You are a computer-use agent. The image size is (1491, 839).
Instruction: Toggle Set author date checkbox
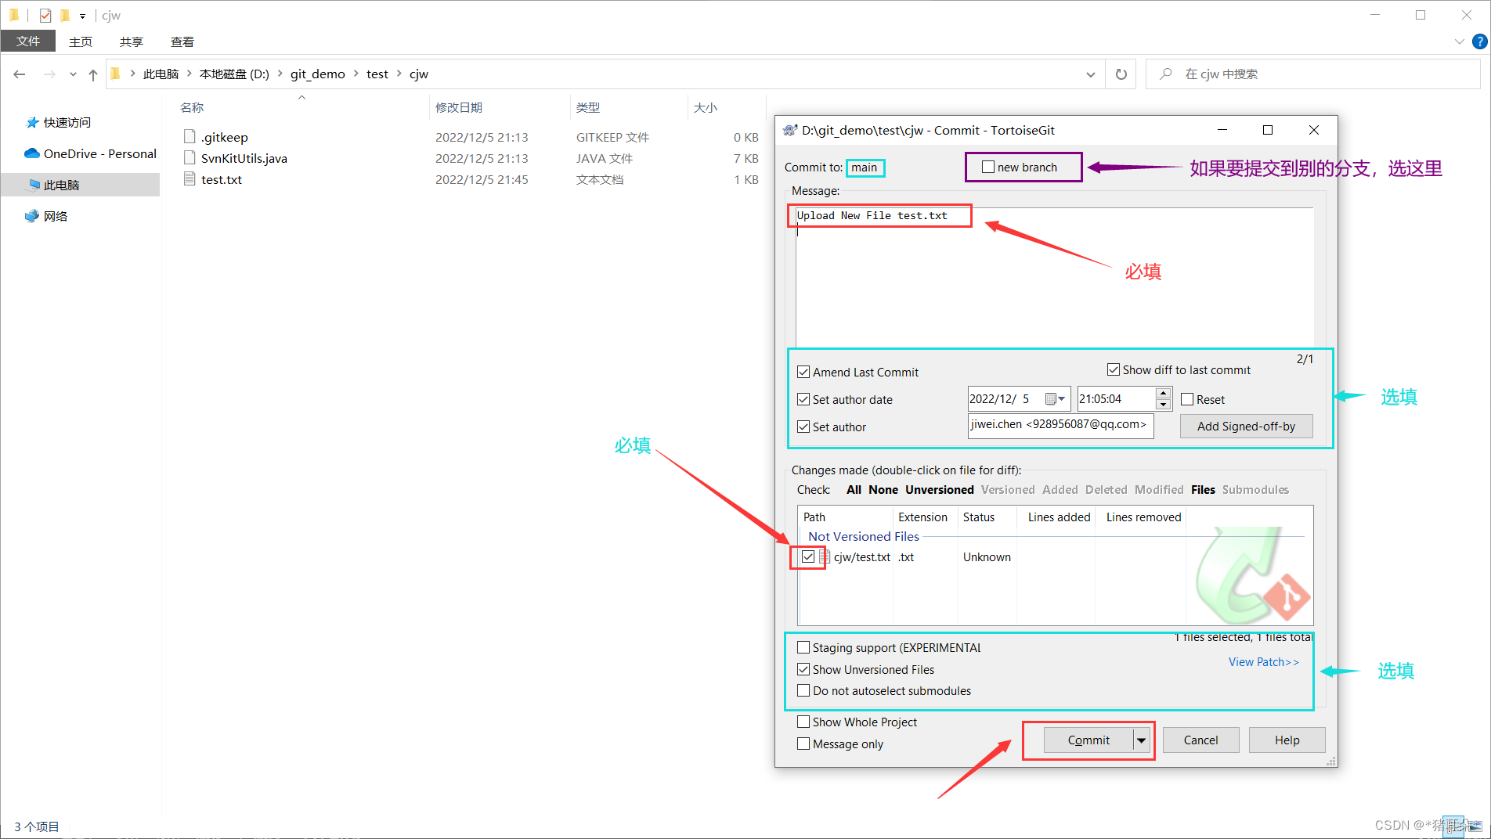(x=803, y=399)
